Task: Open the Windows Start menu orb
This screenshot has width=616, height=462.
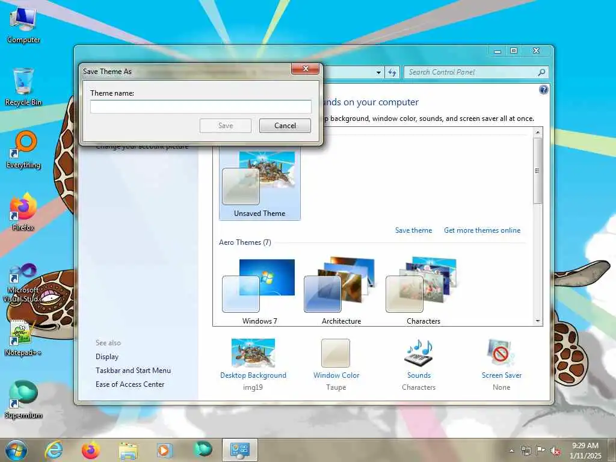Action: (16, 450)
